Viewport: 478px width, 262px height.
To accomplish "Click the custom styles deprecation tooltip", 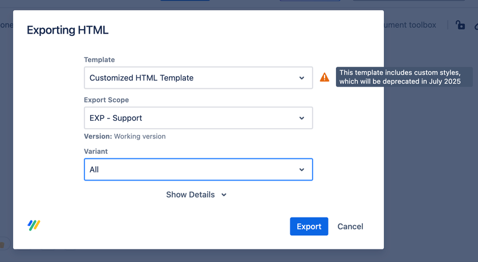I will click(x=404, y=77).
